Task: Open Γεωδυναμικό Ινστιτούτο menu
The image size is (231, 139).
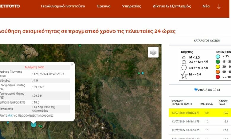Action: [x=63, y=6]
